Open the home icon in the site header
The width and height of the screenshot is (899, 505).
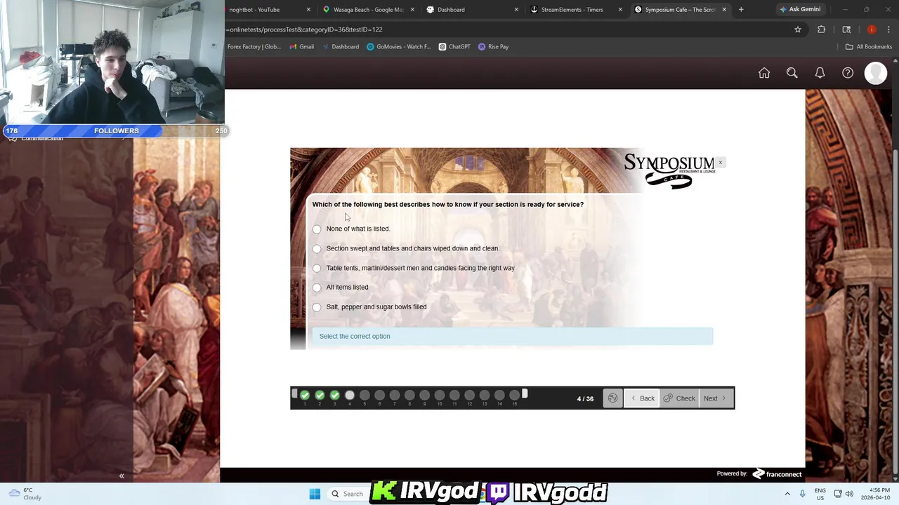pyautogui.click(x=764, y=73)
